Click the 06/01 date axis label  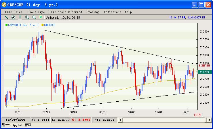[18, 112]
